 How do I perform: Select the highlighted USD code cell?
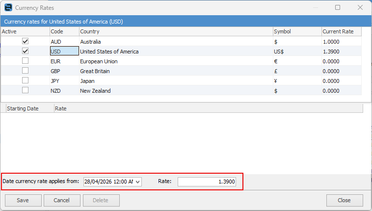click(64, 51)
